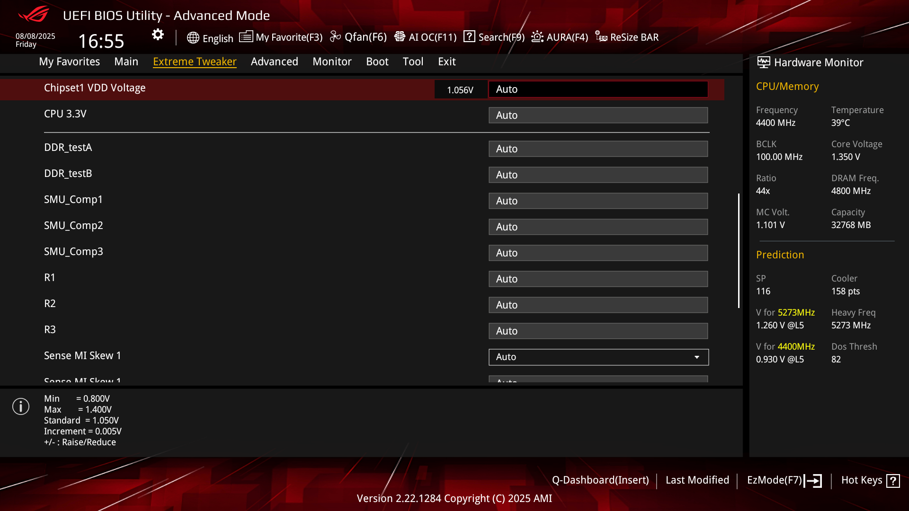Image resolution: width=909 pixels, height=511 pixels.
Task: Click the Hardware Monitor icon
Action: [x=763, y=62]
